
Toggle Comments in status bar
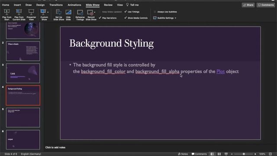point(199,154)
